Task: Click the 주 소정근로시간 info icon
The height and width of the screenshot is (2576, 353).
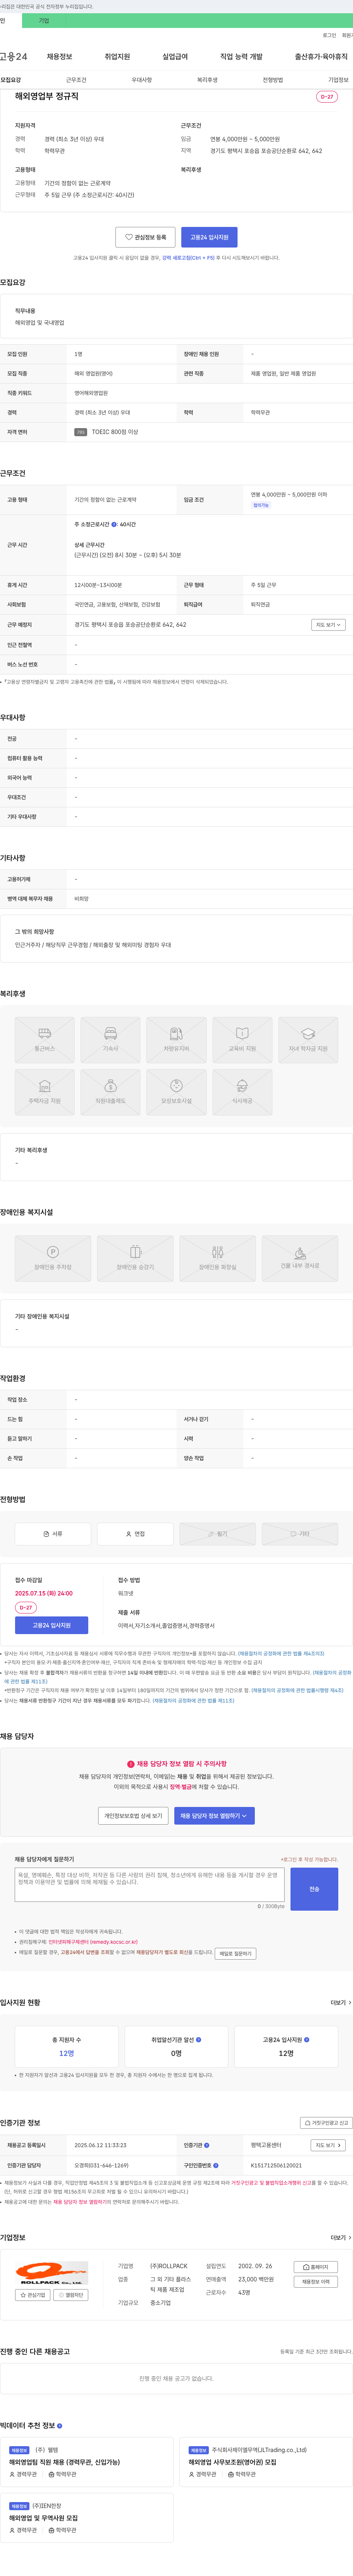Action: coord(114,524)
